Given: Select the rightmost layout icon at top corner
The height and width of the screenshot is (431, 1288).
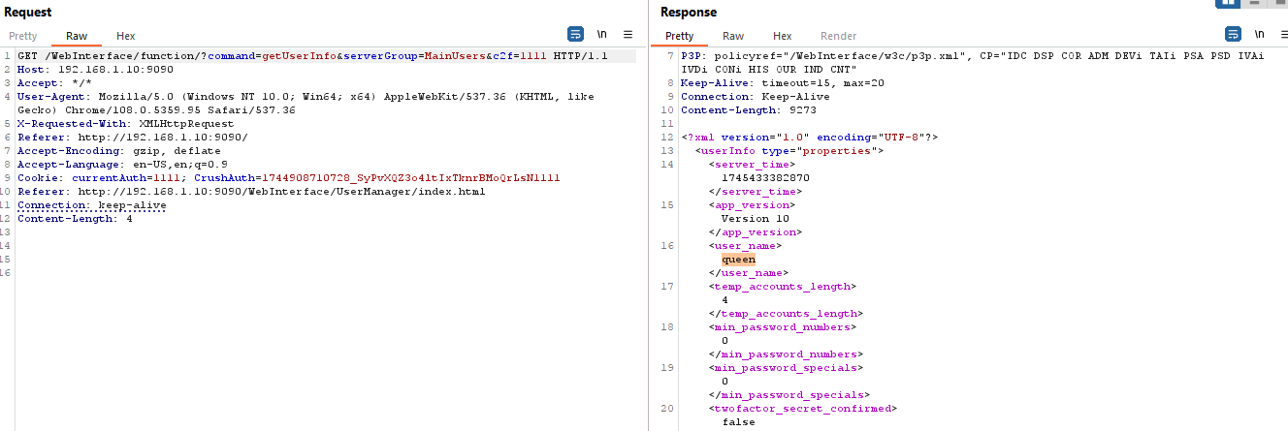Looking at the screenshot, I should (x=1278, y=3).
